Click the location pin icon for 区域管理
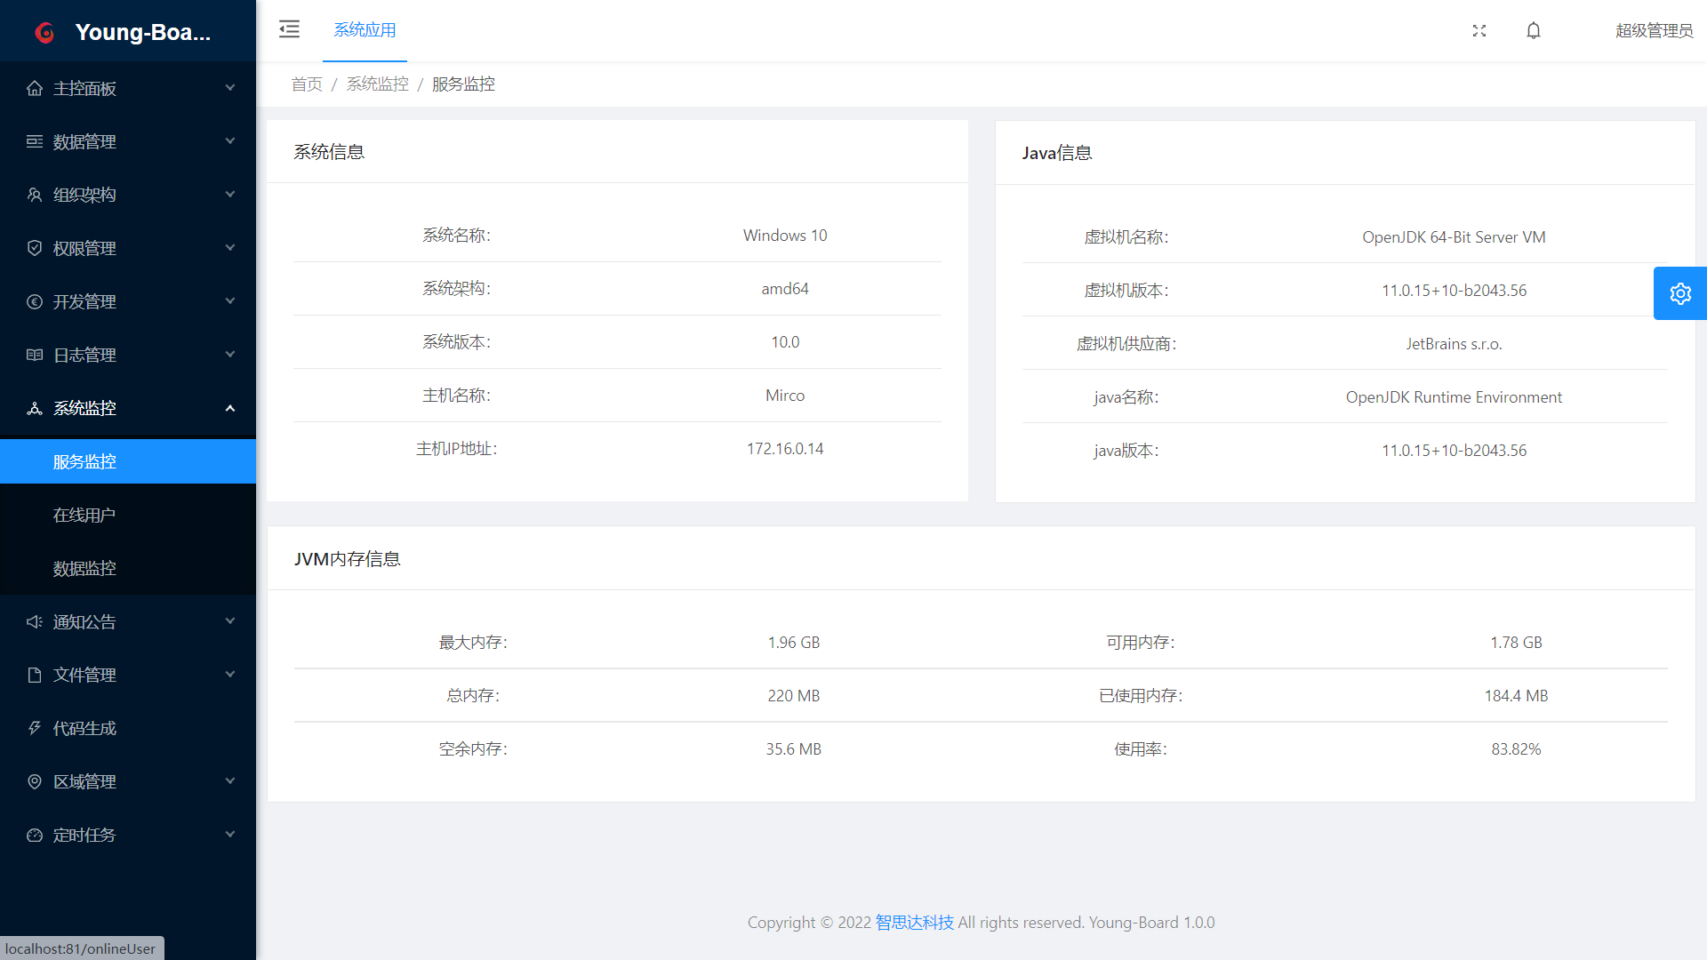 point(35,781)
